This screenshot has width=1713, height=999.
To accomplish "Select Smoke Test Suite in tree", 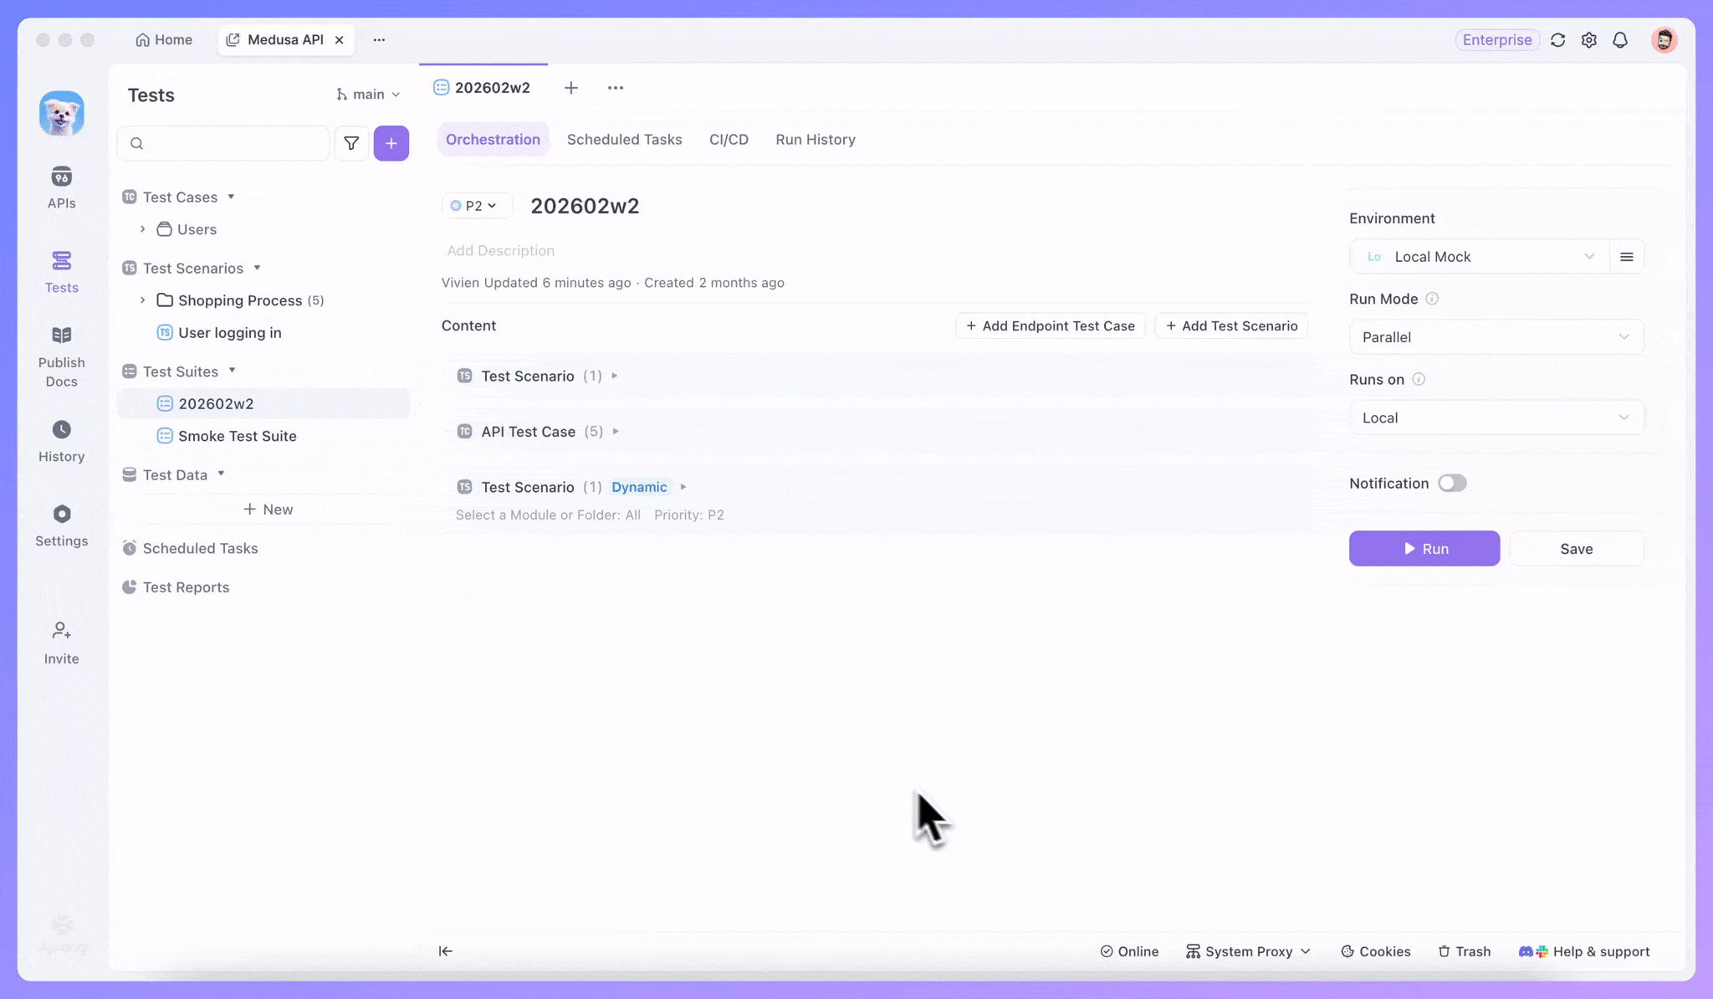I will point(237,436).
